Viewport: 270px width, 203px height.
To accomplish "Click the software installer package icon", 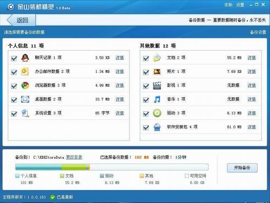I will coord(157,127).
